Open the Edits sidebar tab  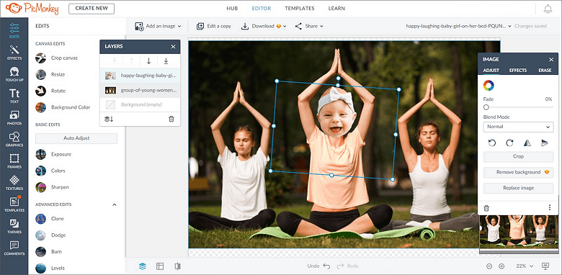(x=14, y=30)
